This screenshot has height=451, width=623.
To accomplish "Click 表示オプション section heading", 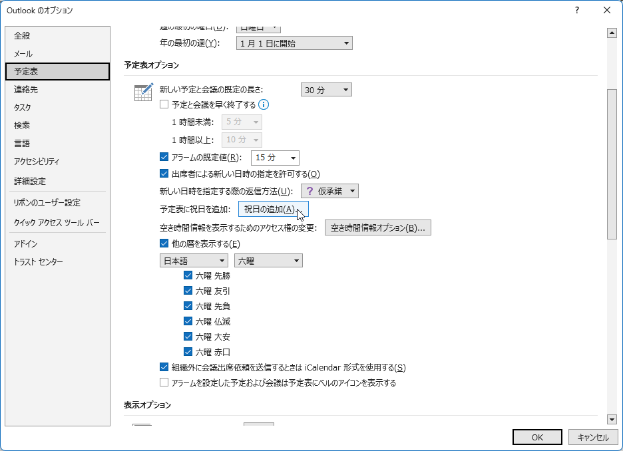I will (x=147, y=405).
